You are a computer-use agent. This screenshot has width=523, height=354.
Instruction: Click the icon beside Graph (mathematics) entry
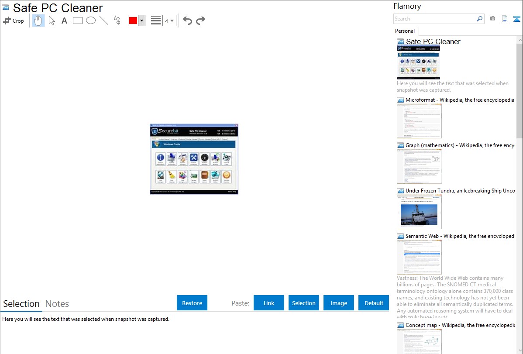point(400,145)
